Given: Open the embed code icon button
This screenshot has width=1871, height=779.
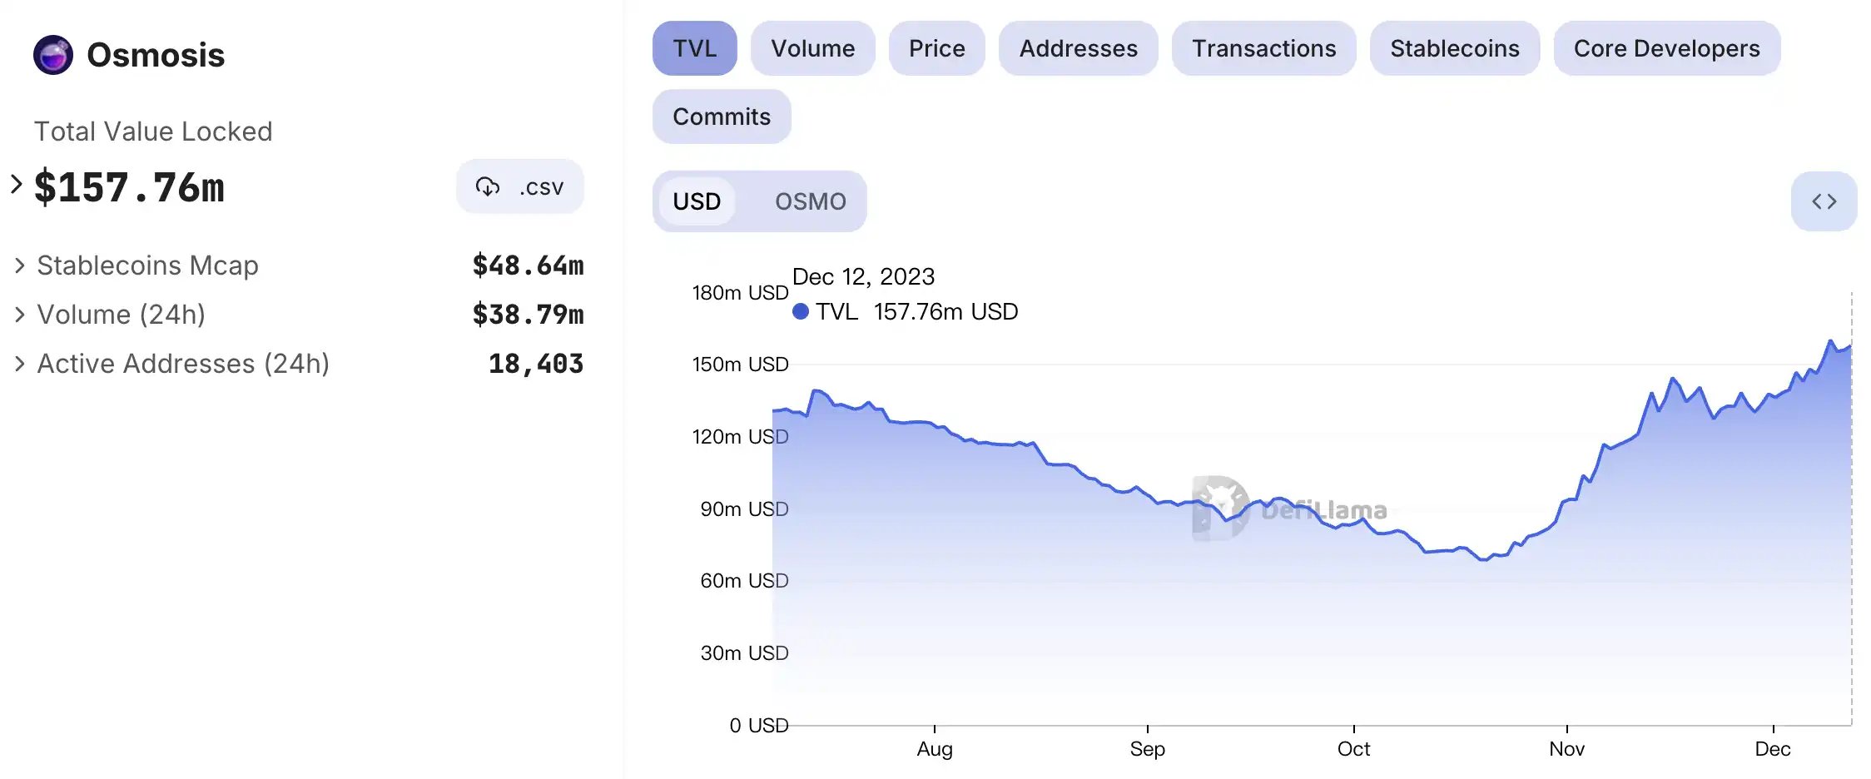Looking at the screenshot, I should click(x=1824, y=201).
